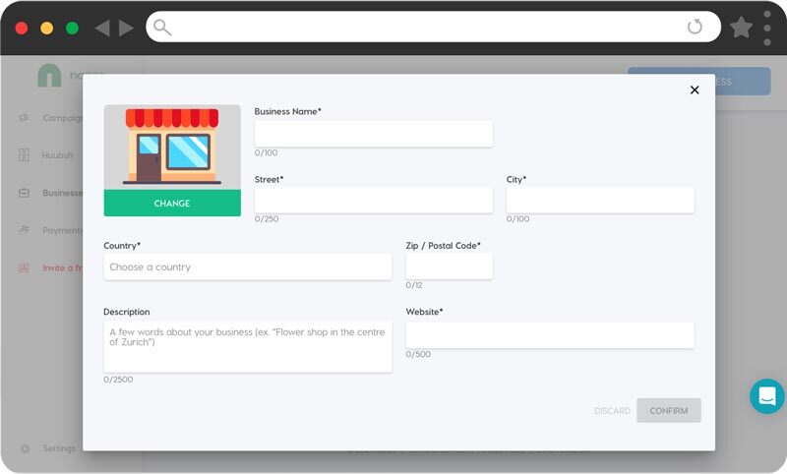Focus the Business Name input field

coord(373,134)
